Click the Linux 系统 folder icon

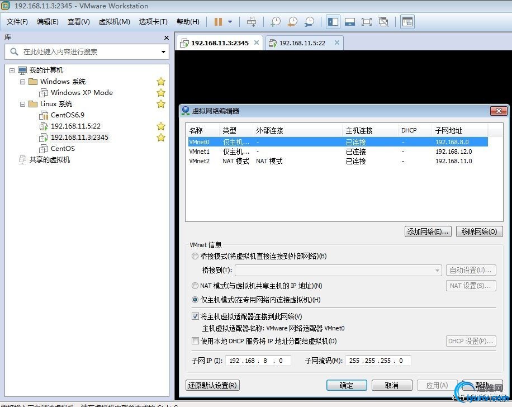pos(33,104)
